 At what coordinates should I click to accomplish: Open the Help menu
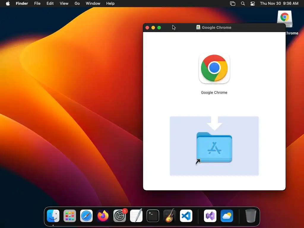coord(110,4)
